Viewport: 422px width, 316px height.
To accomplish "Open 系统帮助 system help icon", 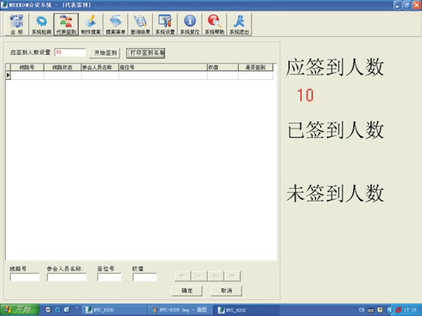I will 215,24.
